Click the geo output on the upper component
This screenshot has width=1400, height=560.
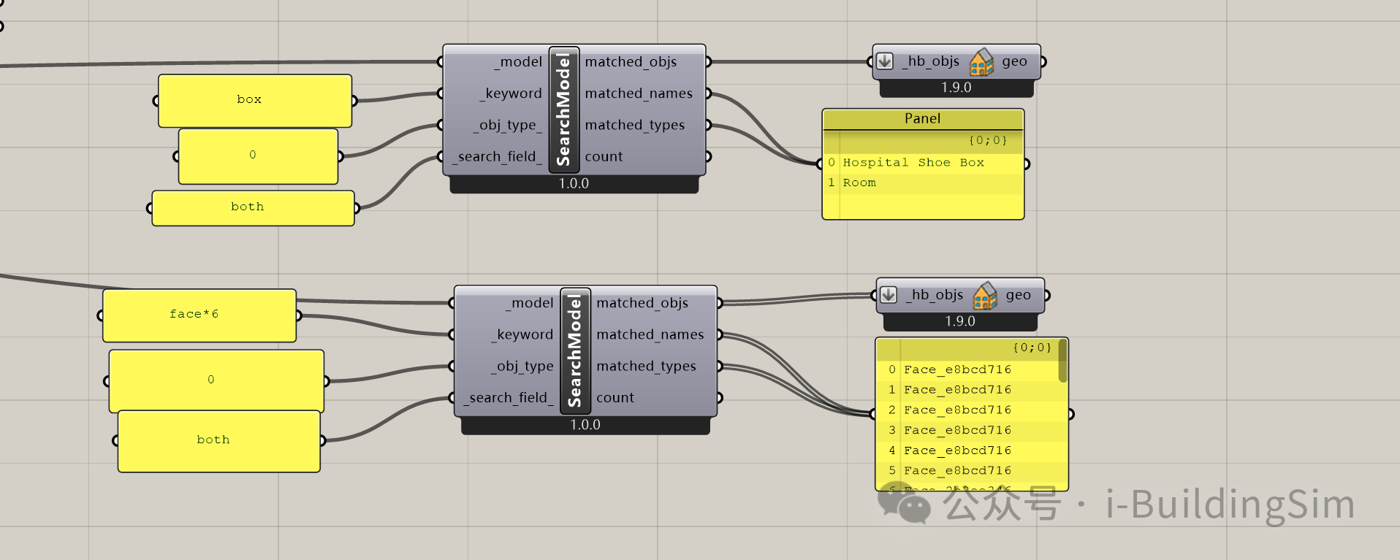(x=1014, y=62)
